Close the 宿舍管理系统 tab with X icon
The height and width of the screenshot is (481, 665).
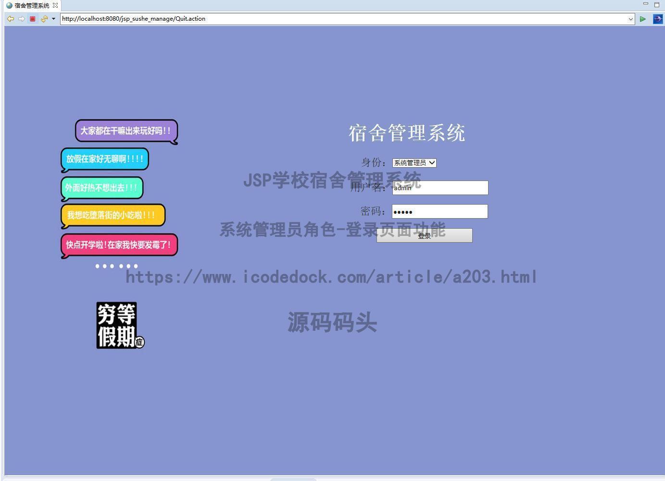[x=55, y=5]
